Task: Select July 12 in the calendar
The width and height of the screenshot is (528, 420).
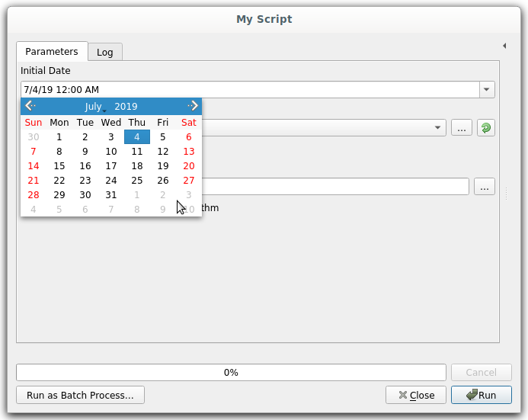Action: [163, 151]
